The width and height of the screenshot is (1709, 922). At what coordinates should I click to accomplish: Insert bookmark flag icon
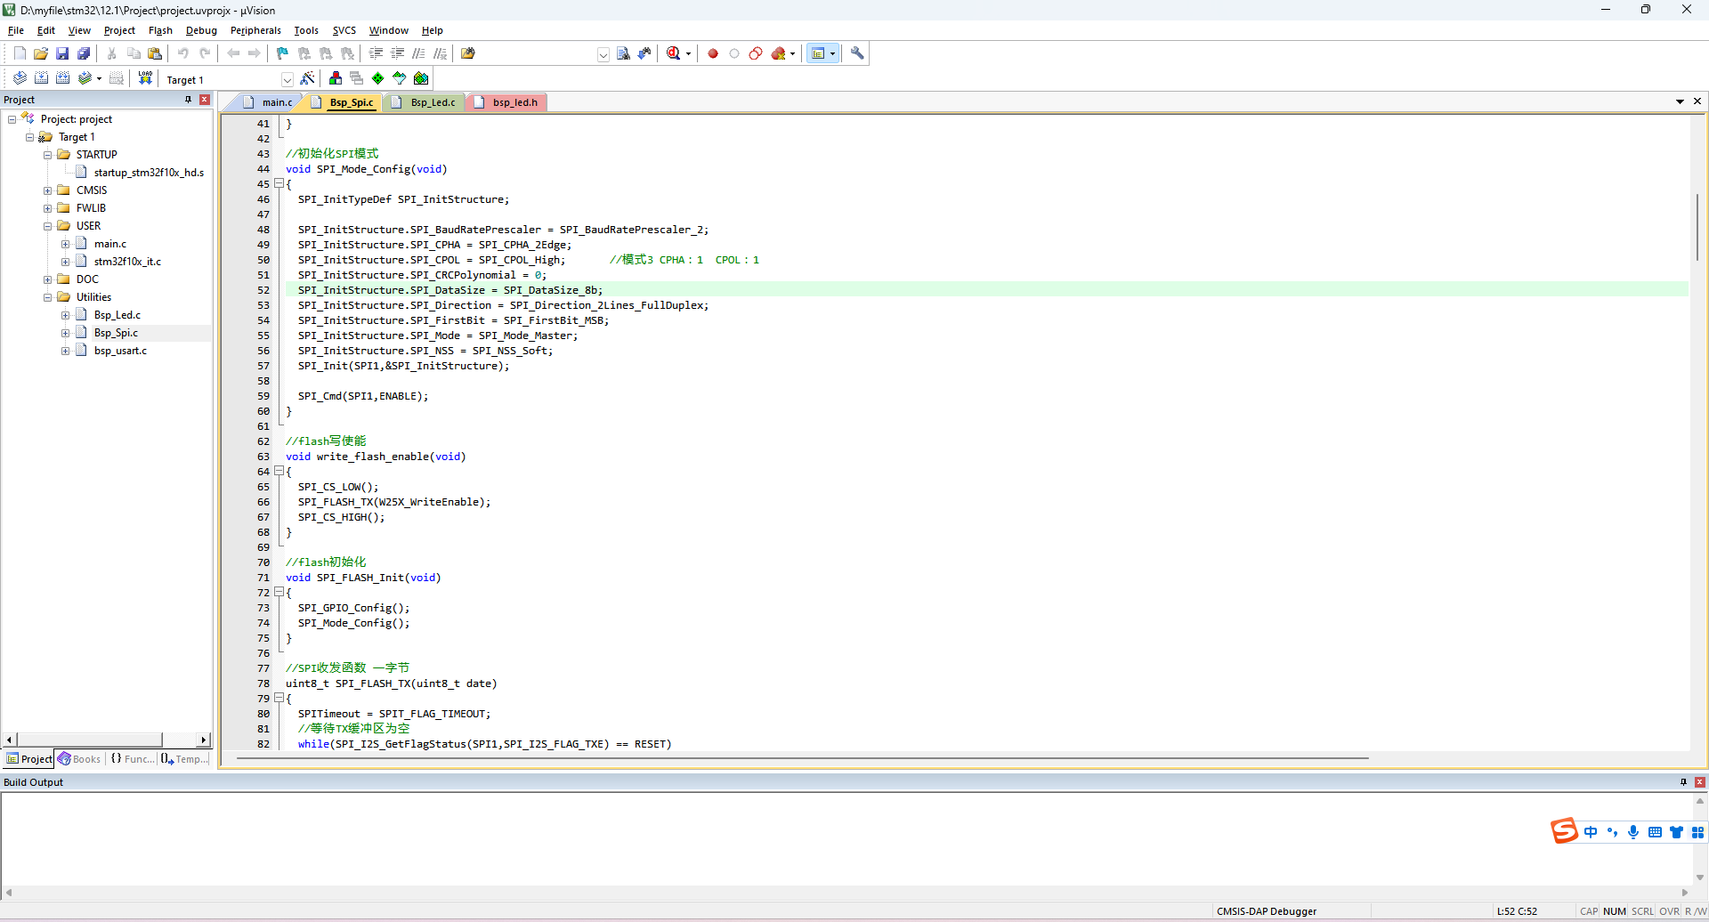282,53
